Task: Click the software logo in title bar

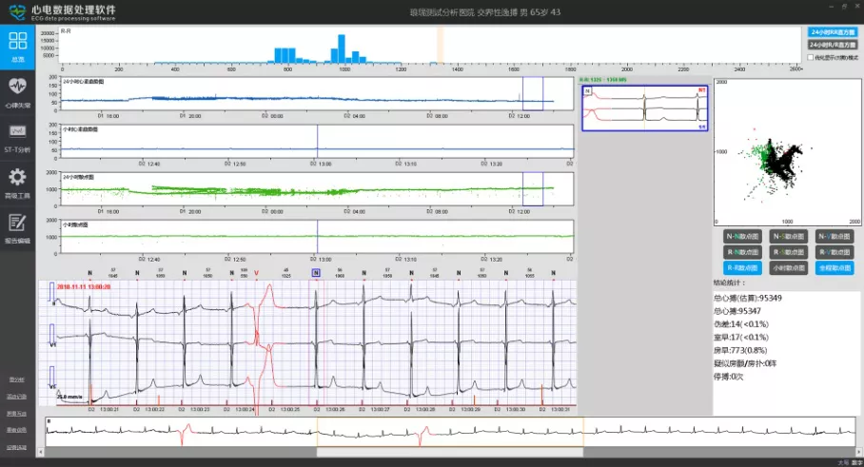Action: [17, 11]
